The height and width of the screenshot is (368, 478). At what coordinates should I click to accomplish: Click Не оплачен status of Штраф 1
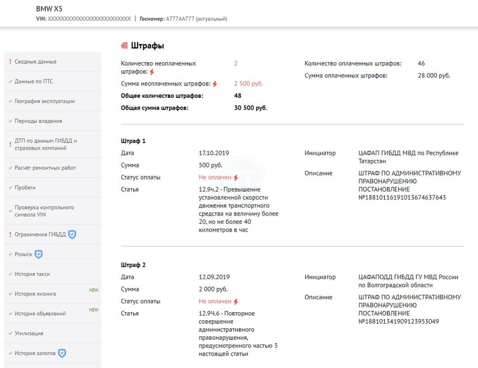(x=215, y=177)
